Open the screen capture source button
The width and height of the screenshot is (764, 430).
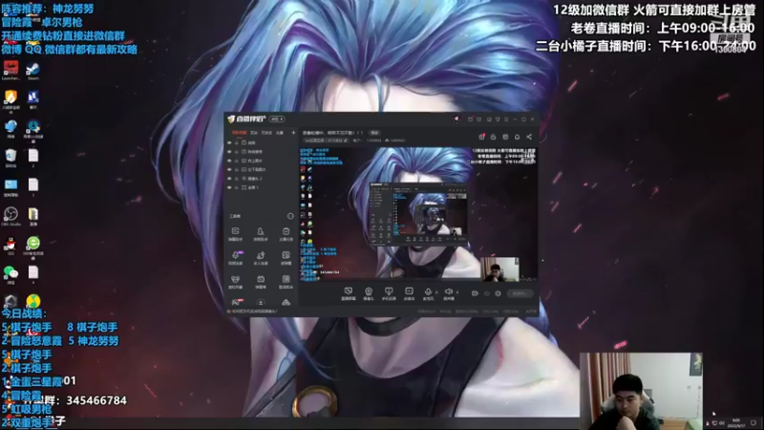[349, 293]
